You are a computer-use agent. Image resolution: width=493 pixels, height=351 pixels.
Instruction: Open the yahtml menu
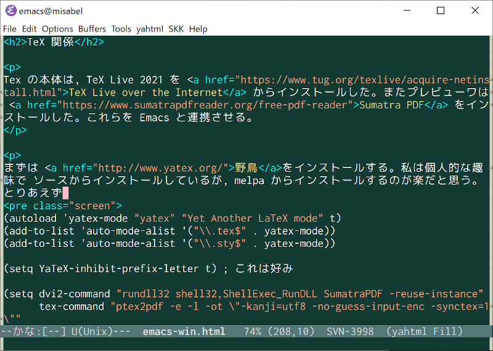pyautogui.click(x=150, y=29)
